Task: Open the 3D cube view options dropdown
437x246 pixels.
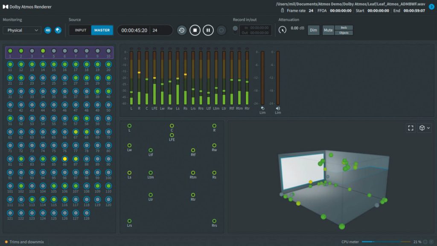Action: pyautogui.click(x=425, y=128)
